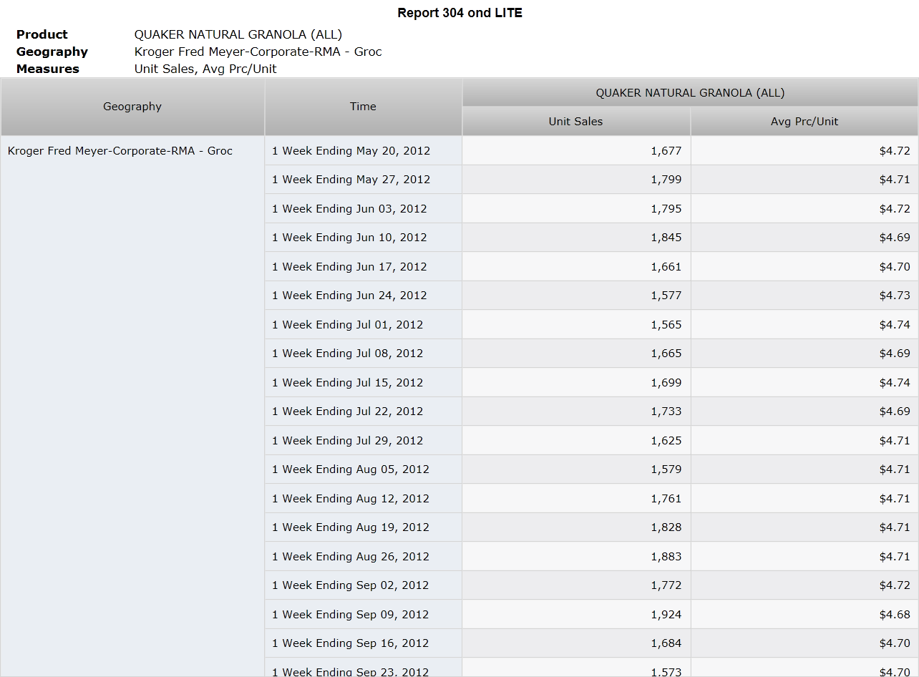Click unit sales value 1,577

click(666, 296)
